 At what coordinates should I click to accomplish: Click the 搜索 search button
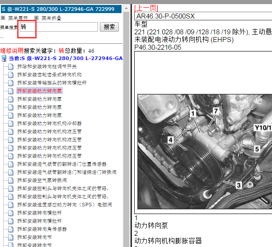[109, 27]
